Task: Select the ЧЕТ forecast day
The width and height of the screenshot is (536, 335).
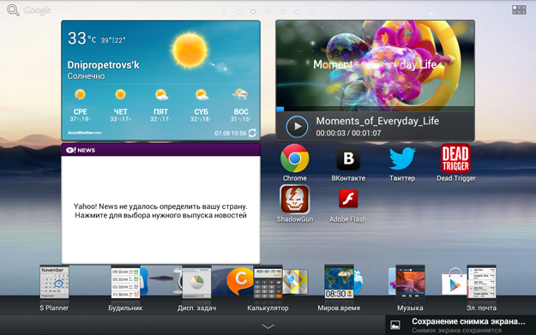Action: pos(120,105)
